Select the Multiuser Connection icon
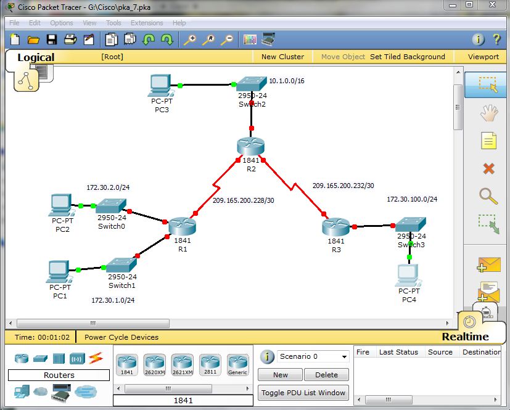 pyautogui.click(x=86, y=392)
